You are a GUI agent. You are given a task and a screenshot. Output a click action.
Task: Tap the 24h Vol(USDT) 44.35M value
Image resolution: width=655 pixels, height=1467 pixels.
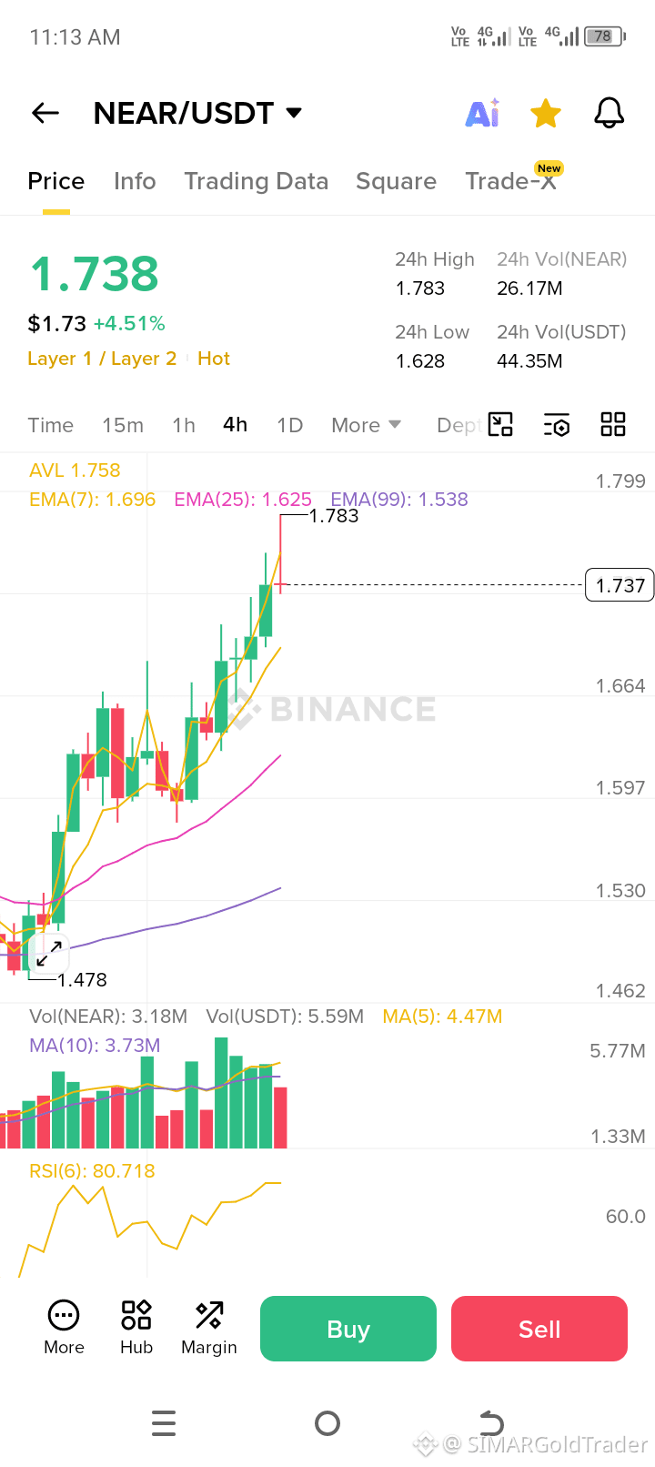(529, 361)
